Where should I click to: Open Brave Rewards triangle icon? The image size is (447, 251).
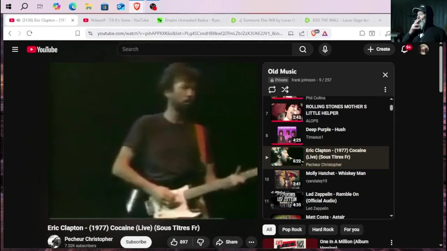point(325,33)
